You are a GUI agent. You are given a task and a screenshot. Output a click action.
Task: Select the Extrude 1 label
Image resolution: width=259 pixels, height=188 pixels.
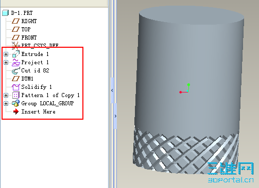(35, 54)
